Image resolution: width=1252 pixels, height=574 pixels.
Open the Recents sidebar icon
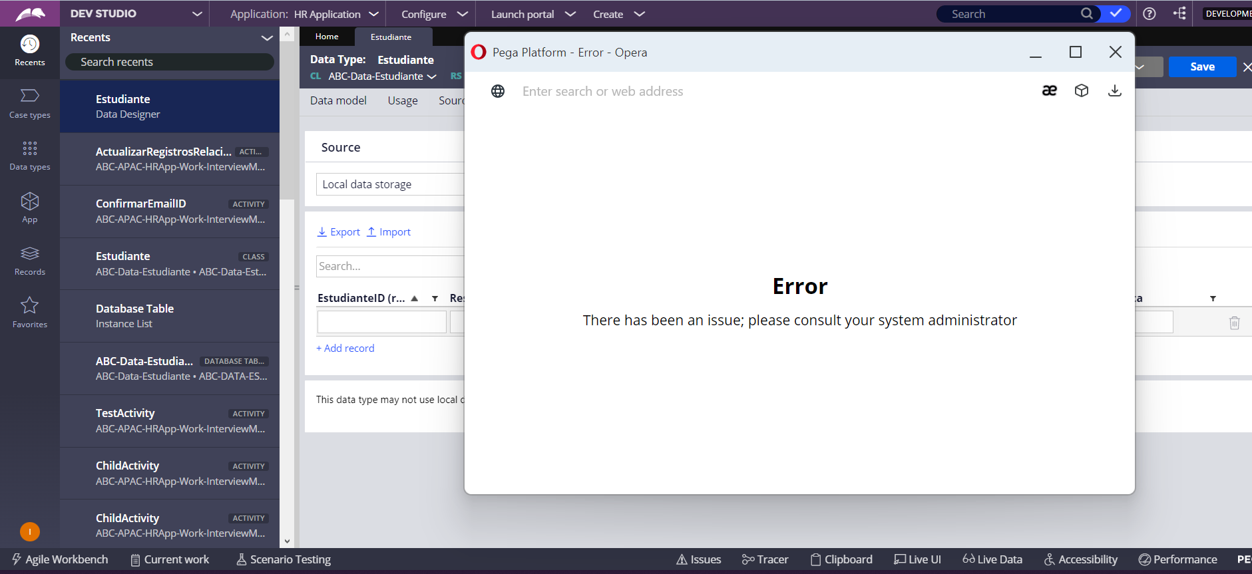30,52
